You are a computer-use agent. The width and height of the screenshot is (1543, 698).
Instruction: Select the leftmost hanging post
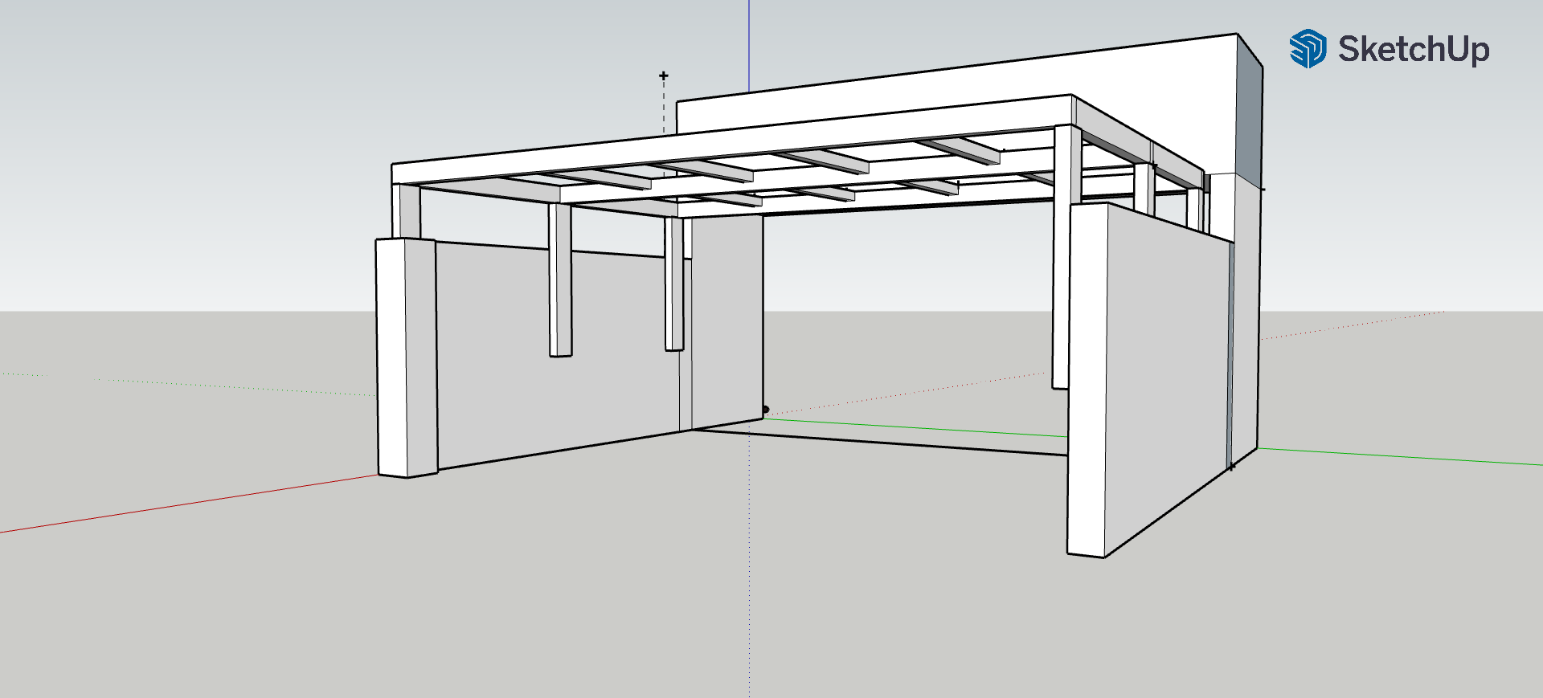coord(560,281)
